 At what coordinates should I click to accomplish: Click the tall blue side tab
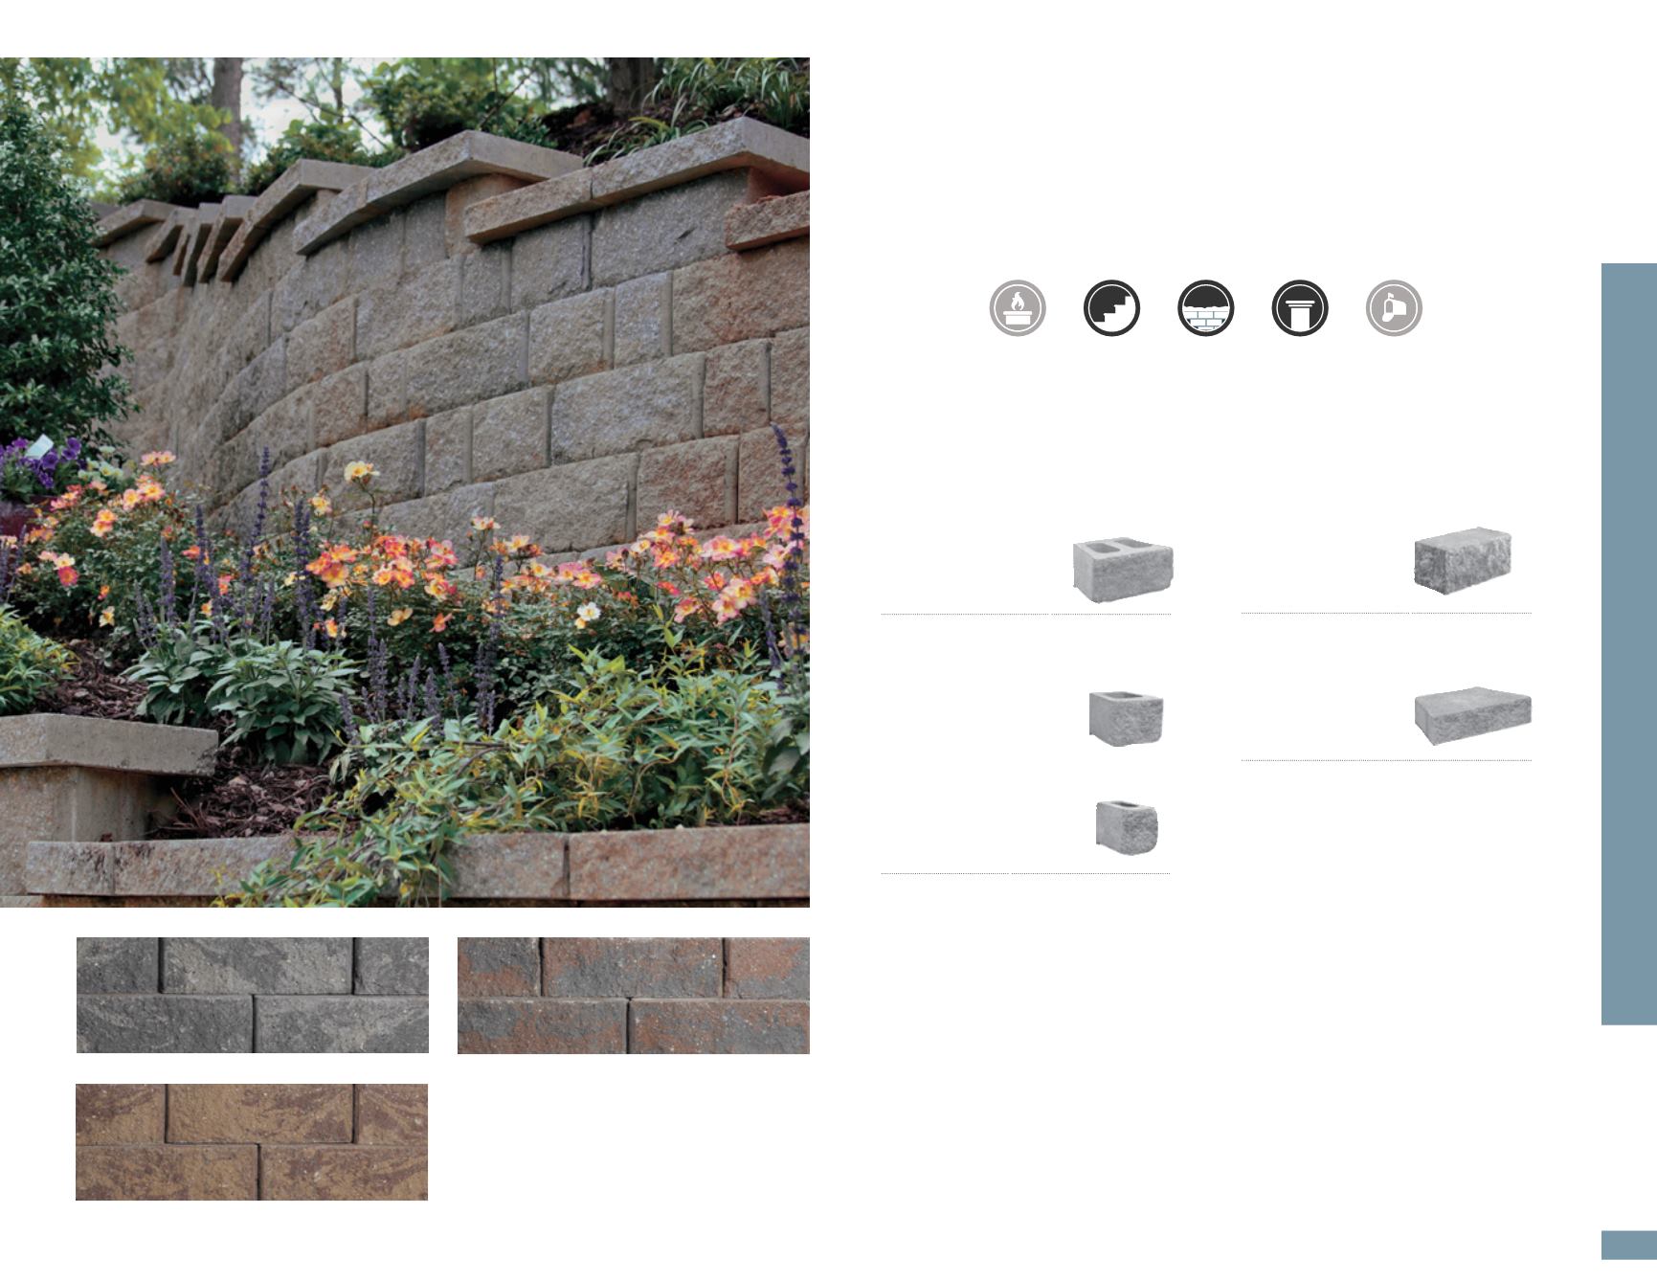pos(1629,644)
